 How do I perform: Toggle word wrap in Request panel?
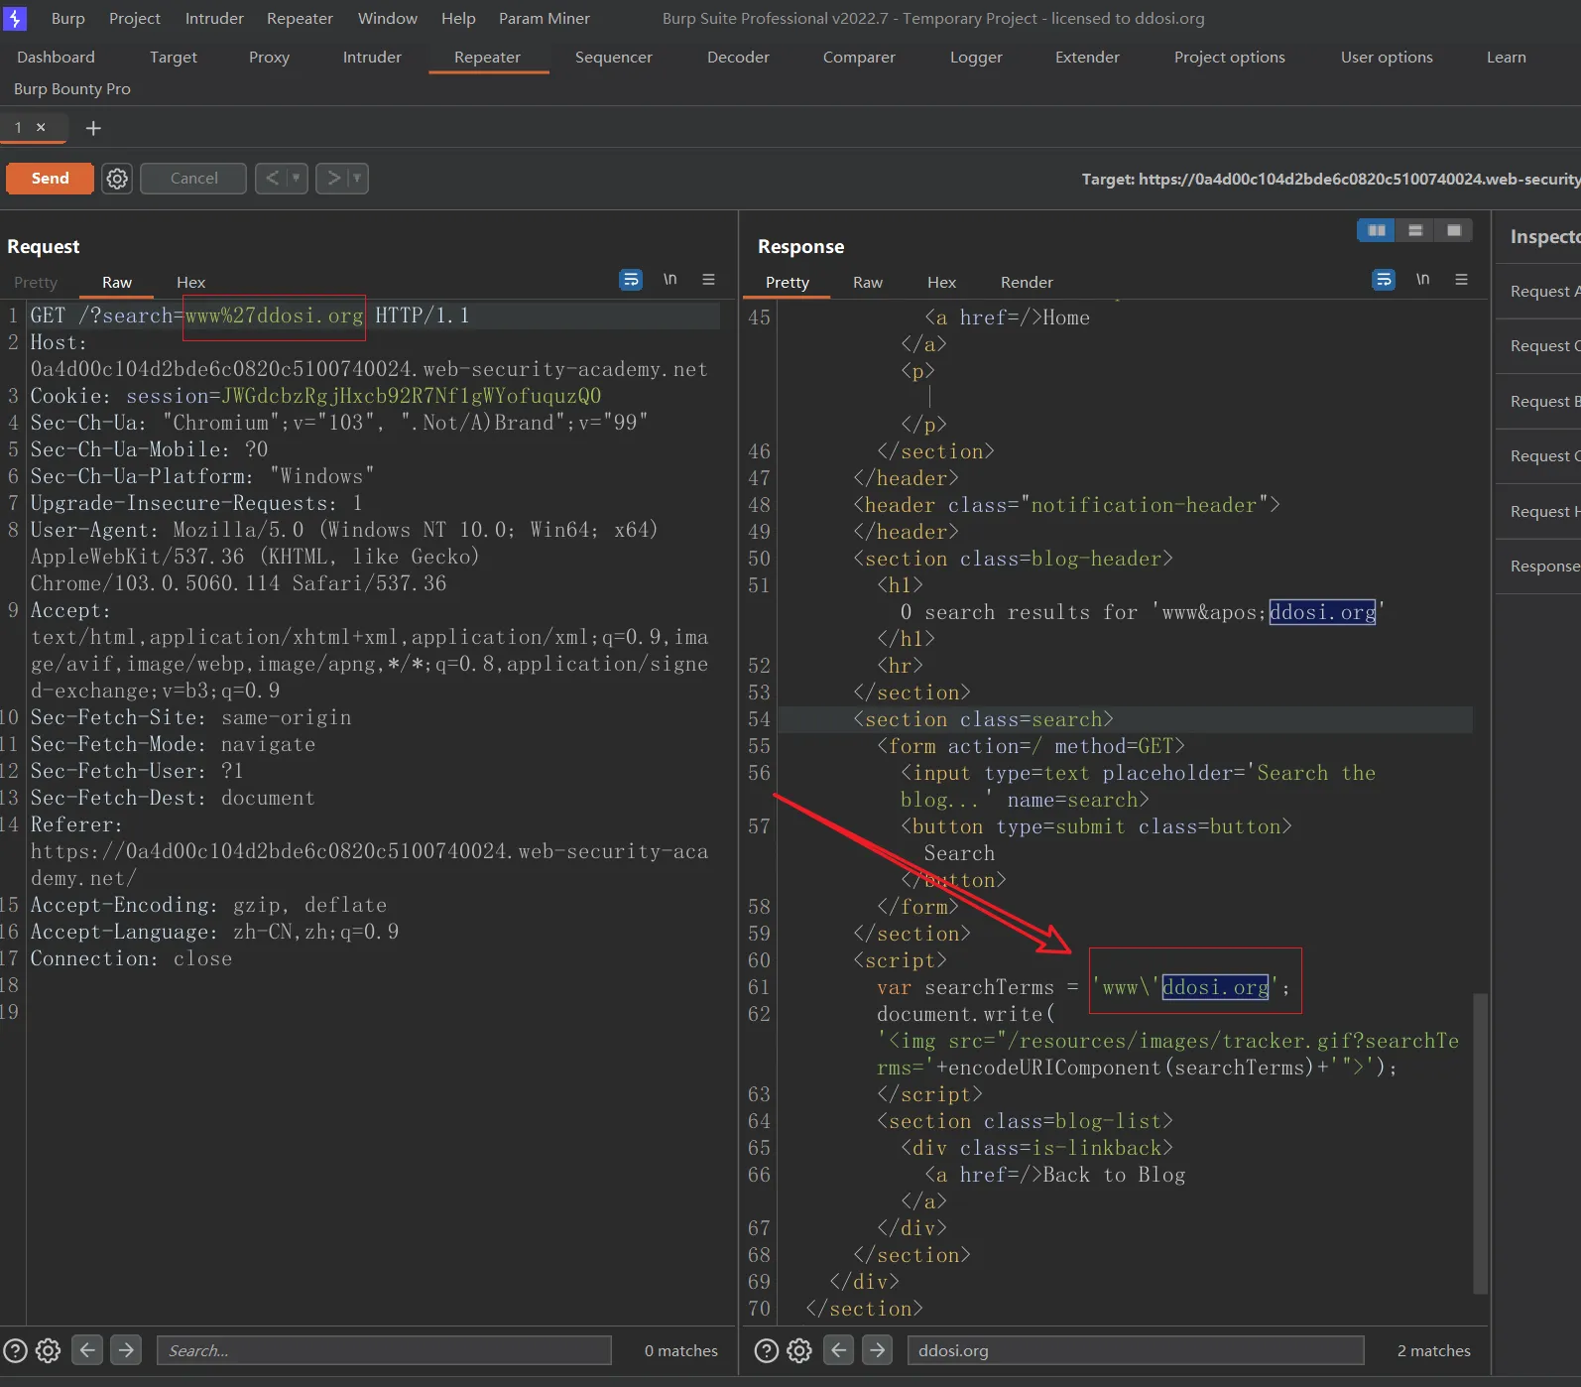pos(631,280)
